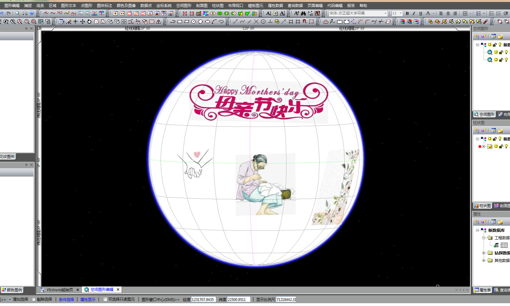This screenshot has height=306, width=510.
Task: Click the print icon in top toolbar
Action: (x=25, y=13)
